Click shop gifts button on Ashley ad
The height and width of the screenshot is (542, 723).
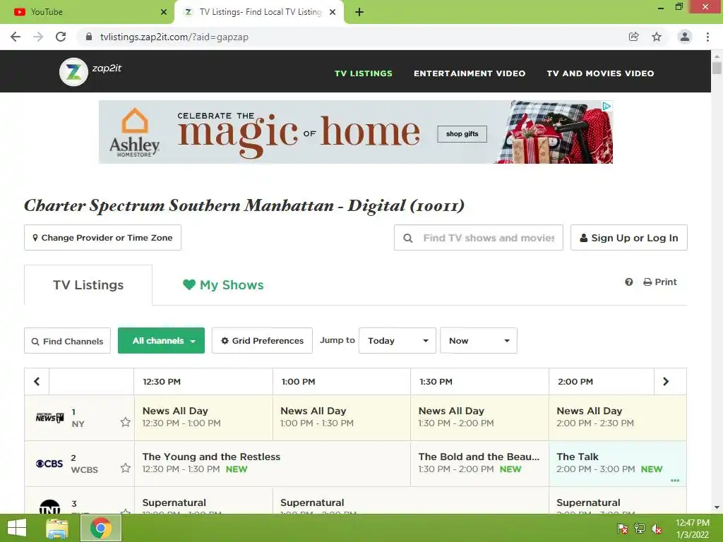pyautogui.click(x=462, y=133)
